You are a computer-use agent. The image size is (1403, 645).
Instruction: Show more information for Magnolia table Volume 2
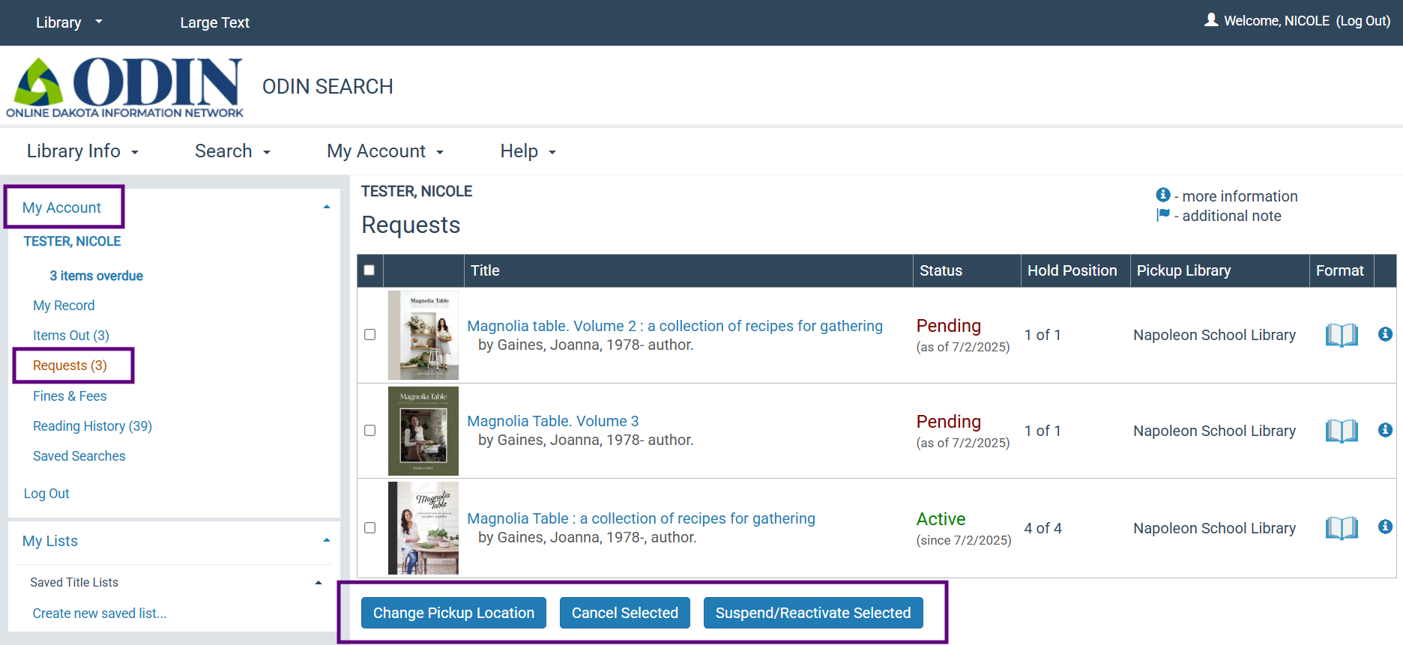[1385, 334]
